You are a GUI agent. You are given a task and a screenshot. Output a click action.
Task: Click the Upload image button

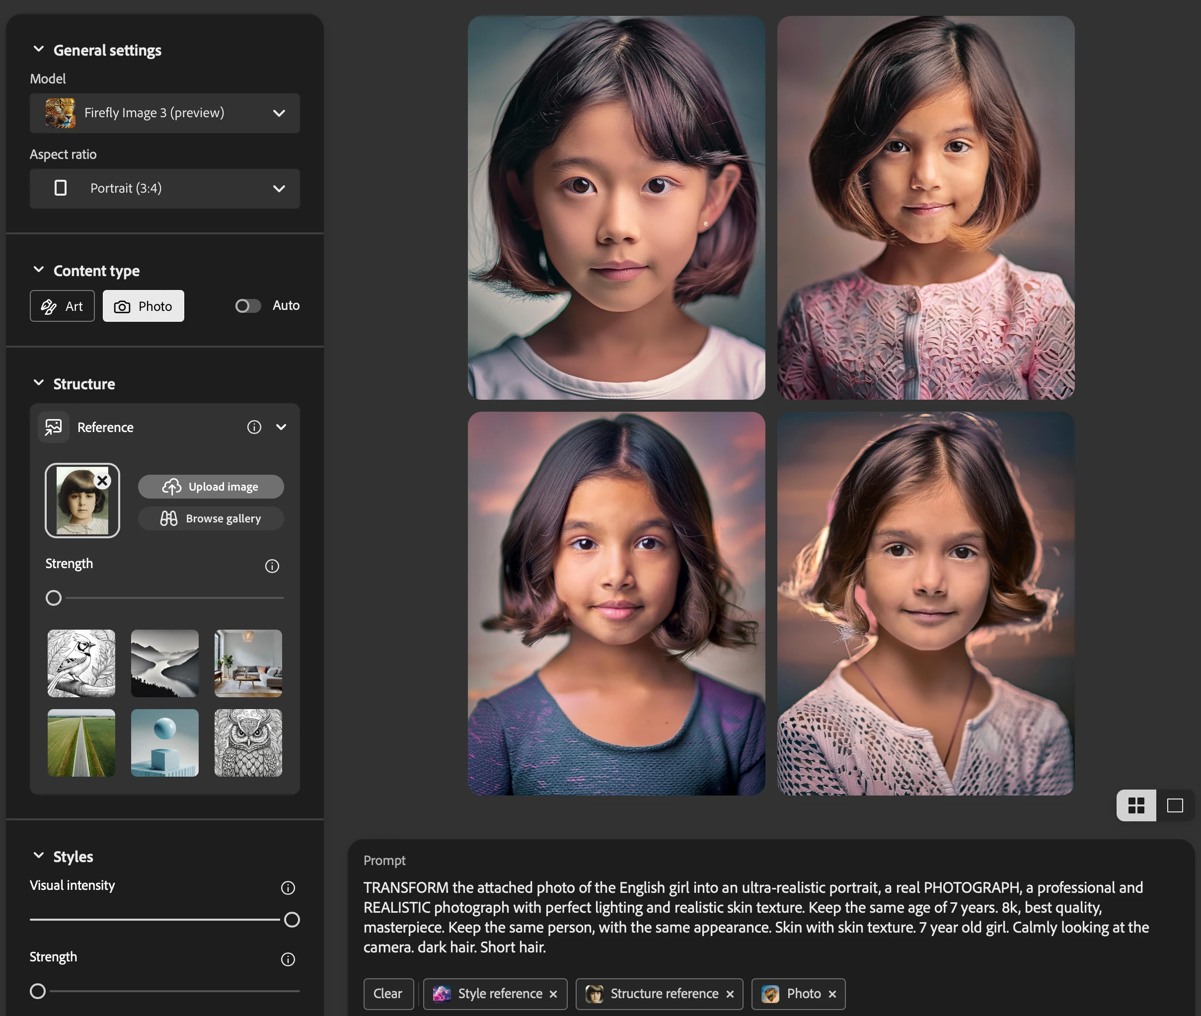click(x=211, y=486)
